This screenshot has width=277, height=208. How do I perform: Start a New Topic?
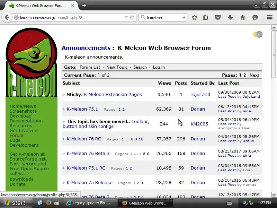point(117,67)
